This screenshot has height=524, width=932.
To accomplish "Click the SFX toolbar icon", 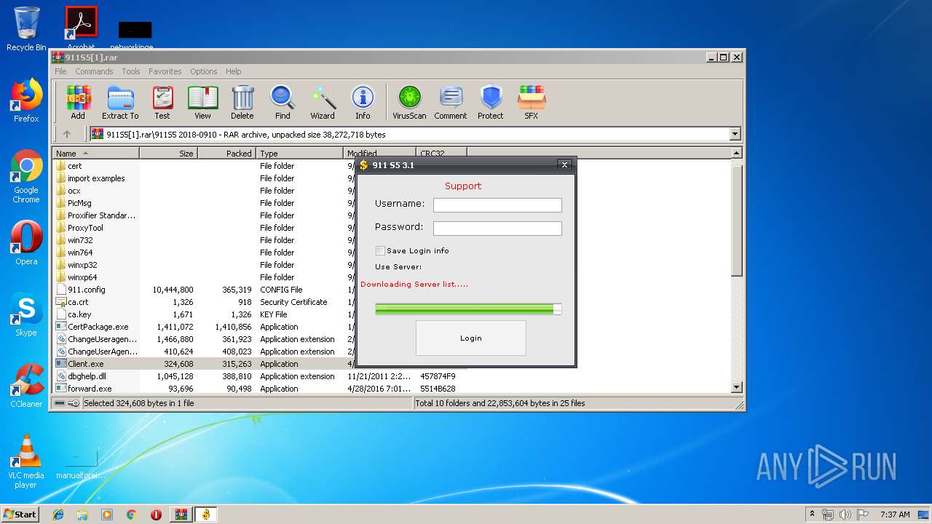I will pyautogui.click(x=532, y=102).
